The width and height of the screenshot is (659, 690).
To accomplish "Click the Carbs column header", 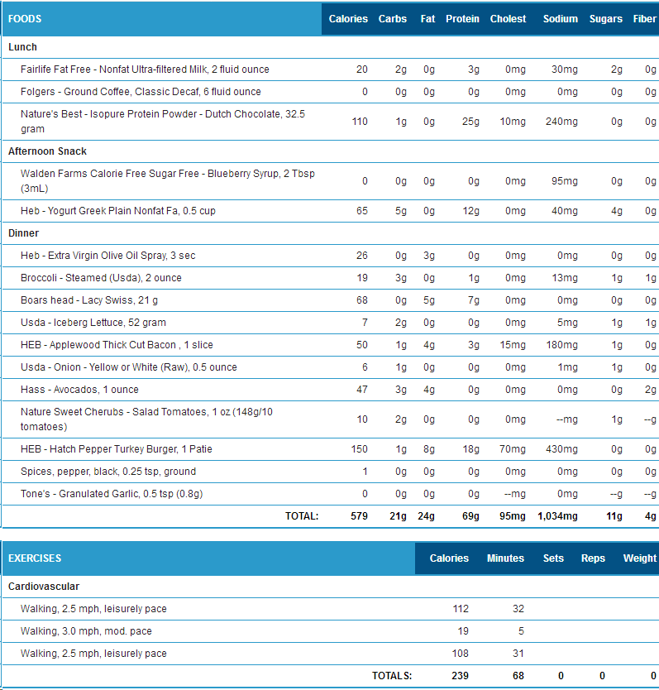I will [x=393, y=19].
